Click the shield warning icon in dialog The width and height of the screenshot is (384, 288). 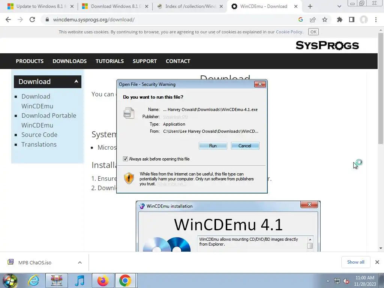tap(129, 178)
